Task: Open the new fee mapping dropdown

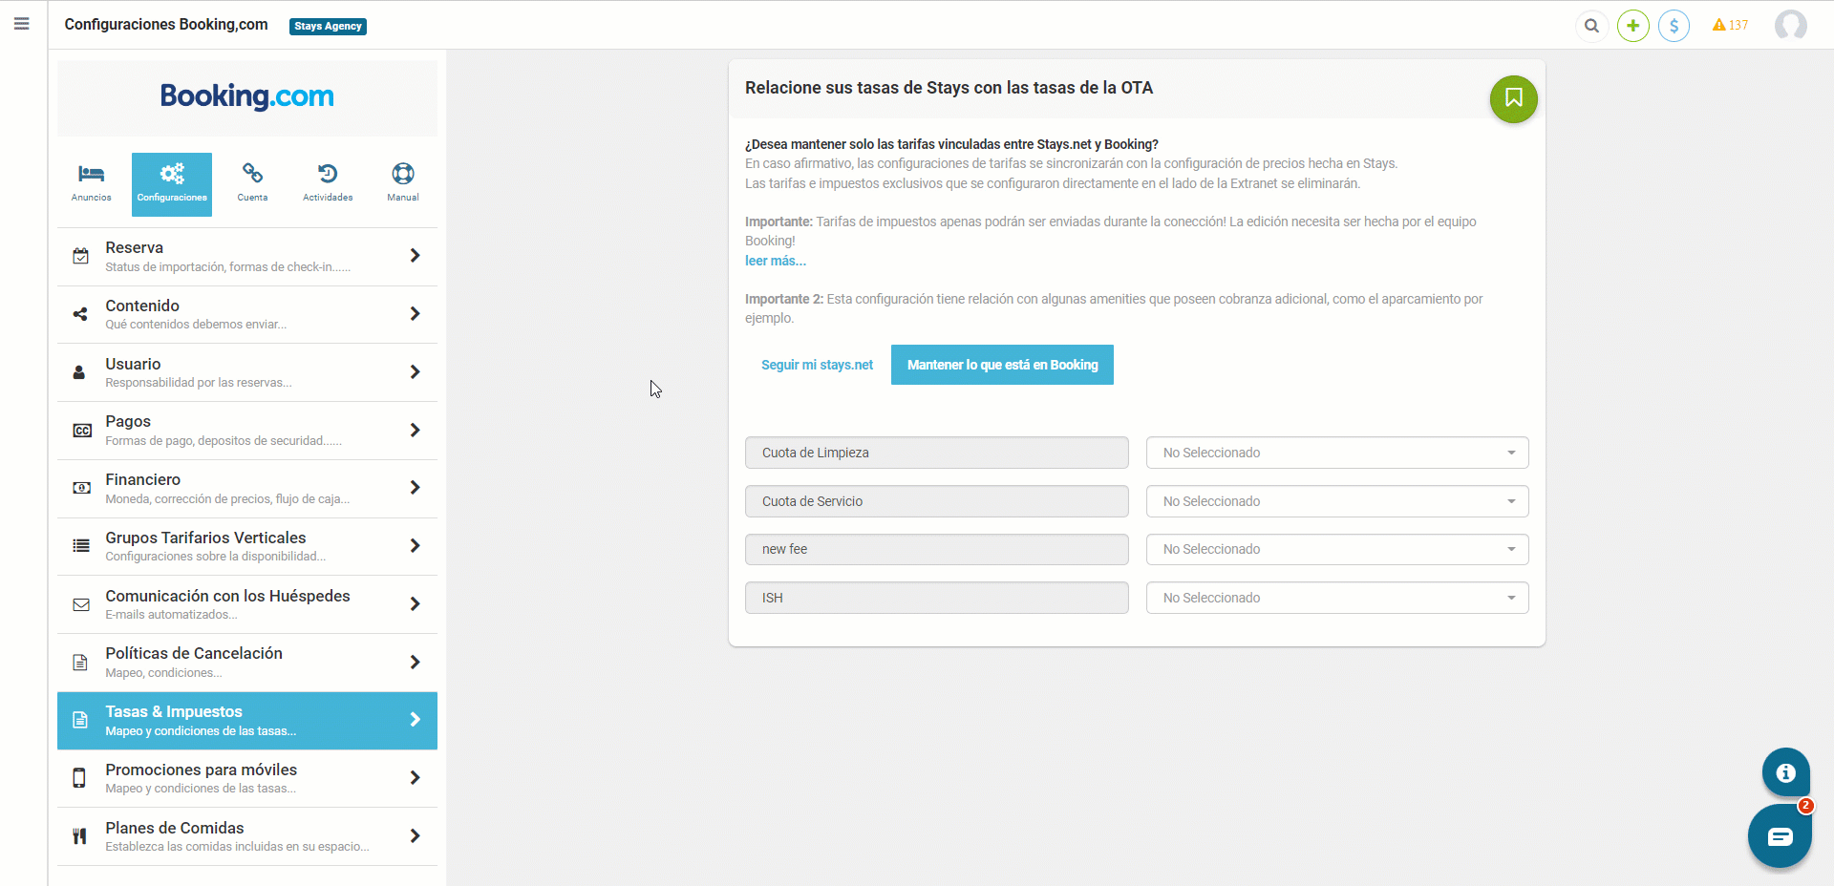Action: pos(1337,549)
